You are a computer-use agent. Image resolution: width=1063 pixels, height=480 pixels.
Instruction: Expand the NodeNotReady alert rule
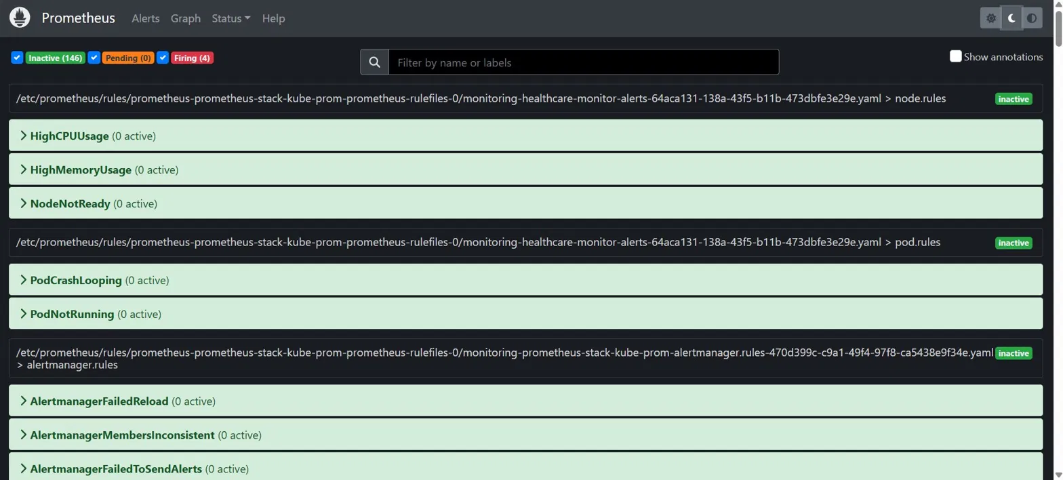525,203
